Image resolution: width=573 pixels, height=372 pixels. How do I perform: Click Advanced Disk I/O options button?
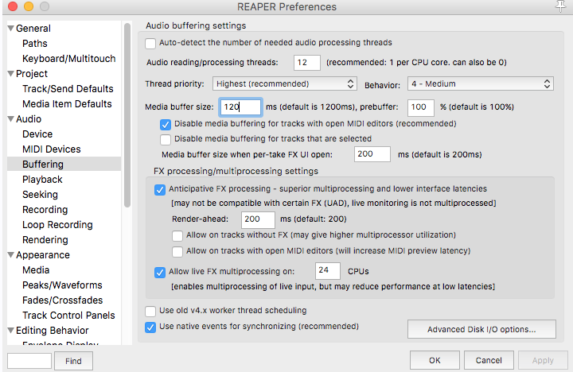coord(480,329)
